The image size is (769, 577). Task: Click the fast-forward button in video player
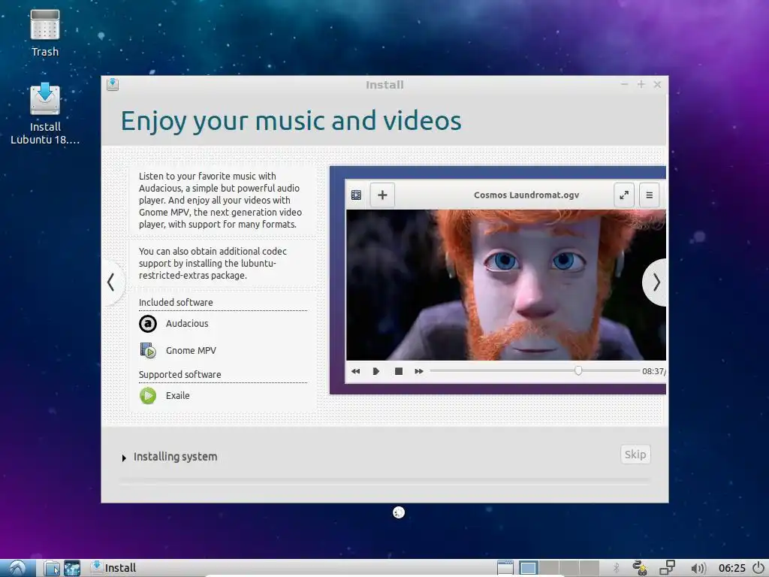click(x=419, y=371)
